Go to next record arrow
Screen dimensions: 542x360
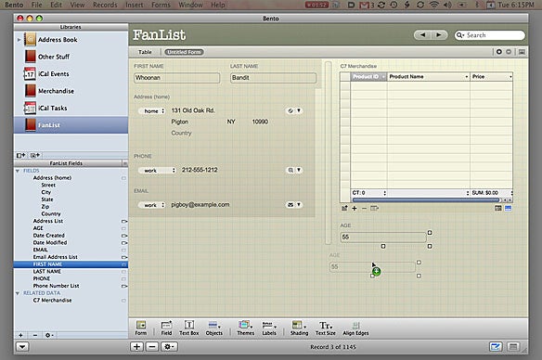pos(439,35)
